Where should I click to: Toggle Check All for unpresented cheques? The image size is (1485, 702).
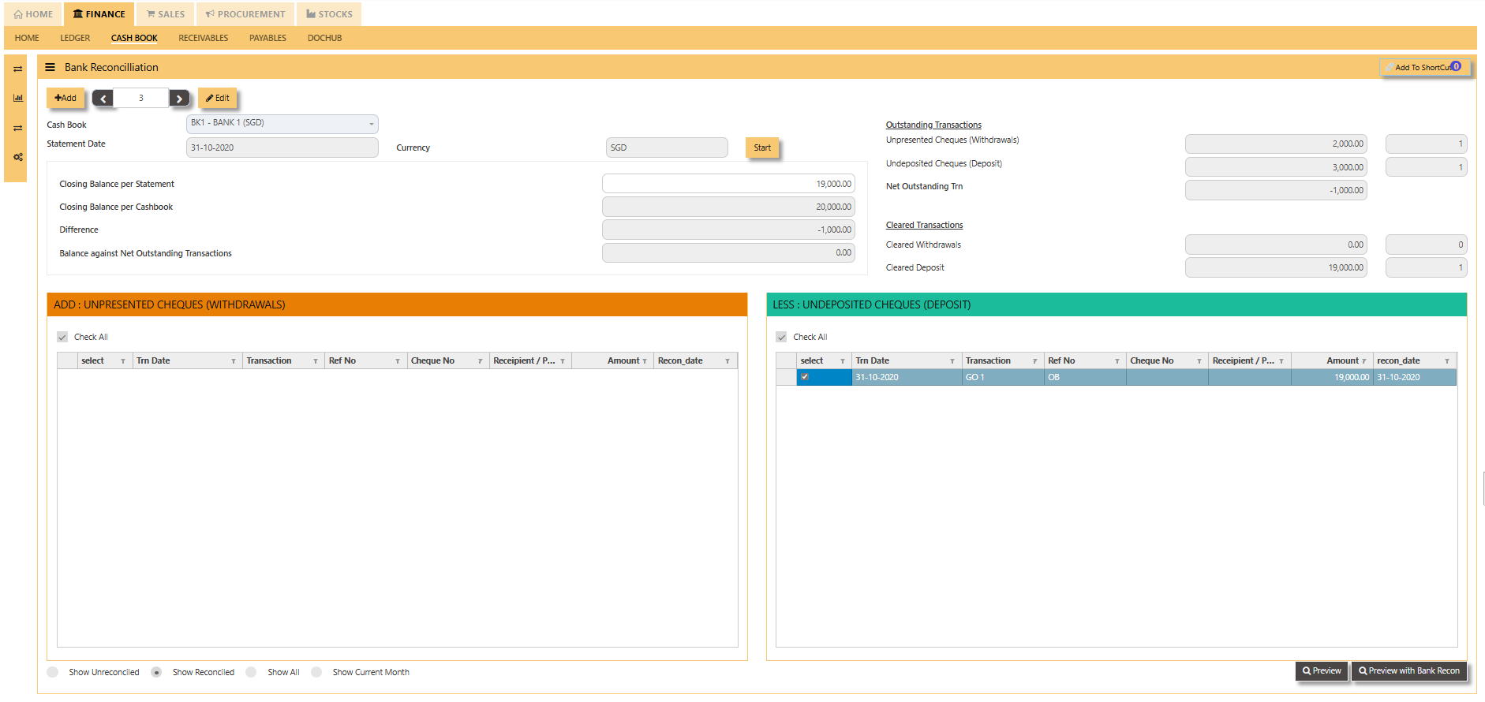tap(62, 337)
